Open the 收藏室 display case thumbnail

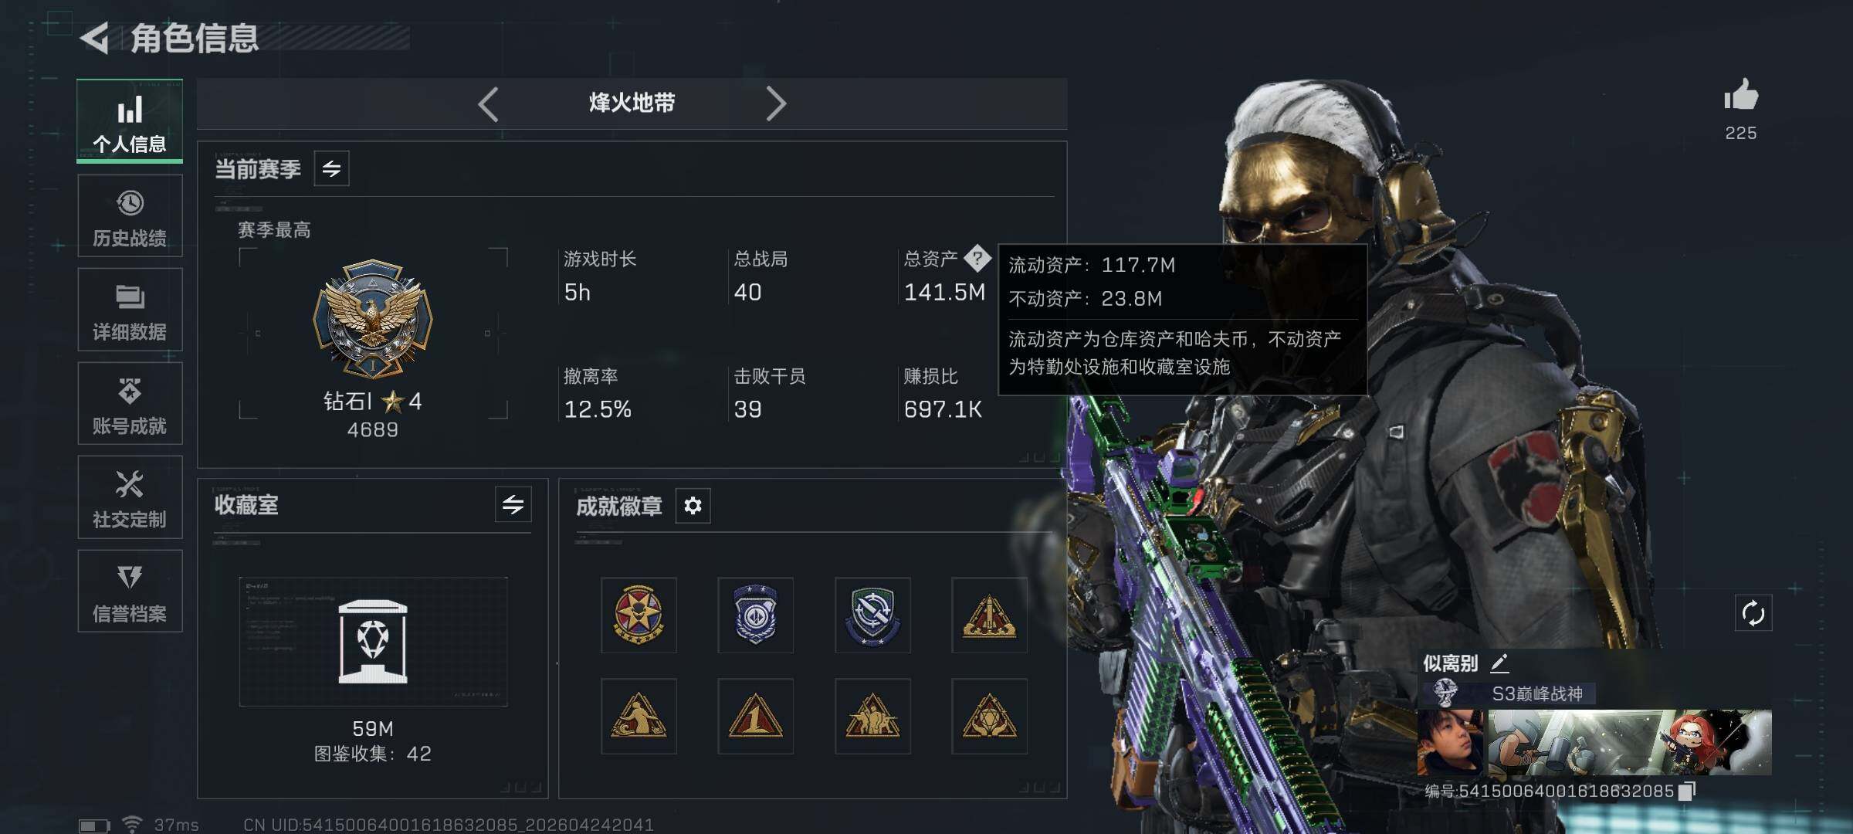[373, 641]
